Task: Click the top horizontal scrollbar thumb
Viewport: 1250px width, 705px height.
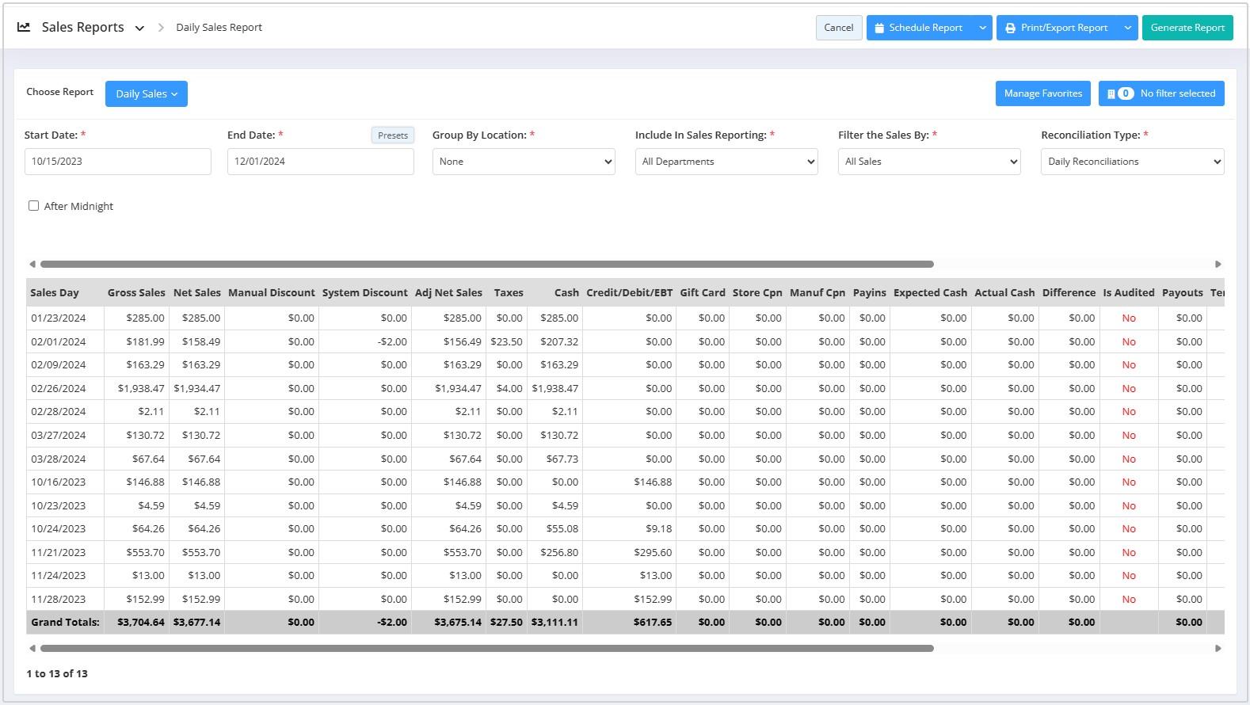Action: 487,264
